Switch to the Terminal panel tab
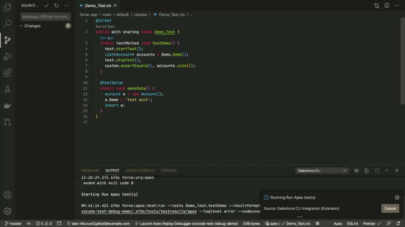The height and width of the screenshot is (227, 405). [x=169, y=170]
